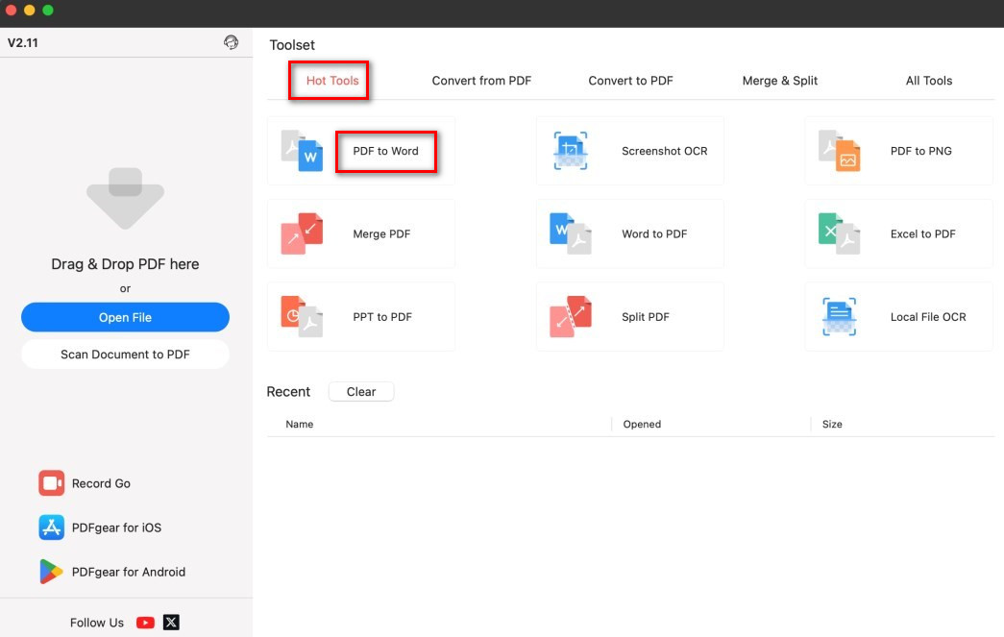This screenshot has height=637, width=1004.
Task: Clear the Recent files list
Action: (x=361, y=391)
